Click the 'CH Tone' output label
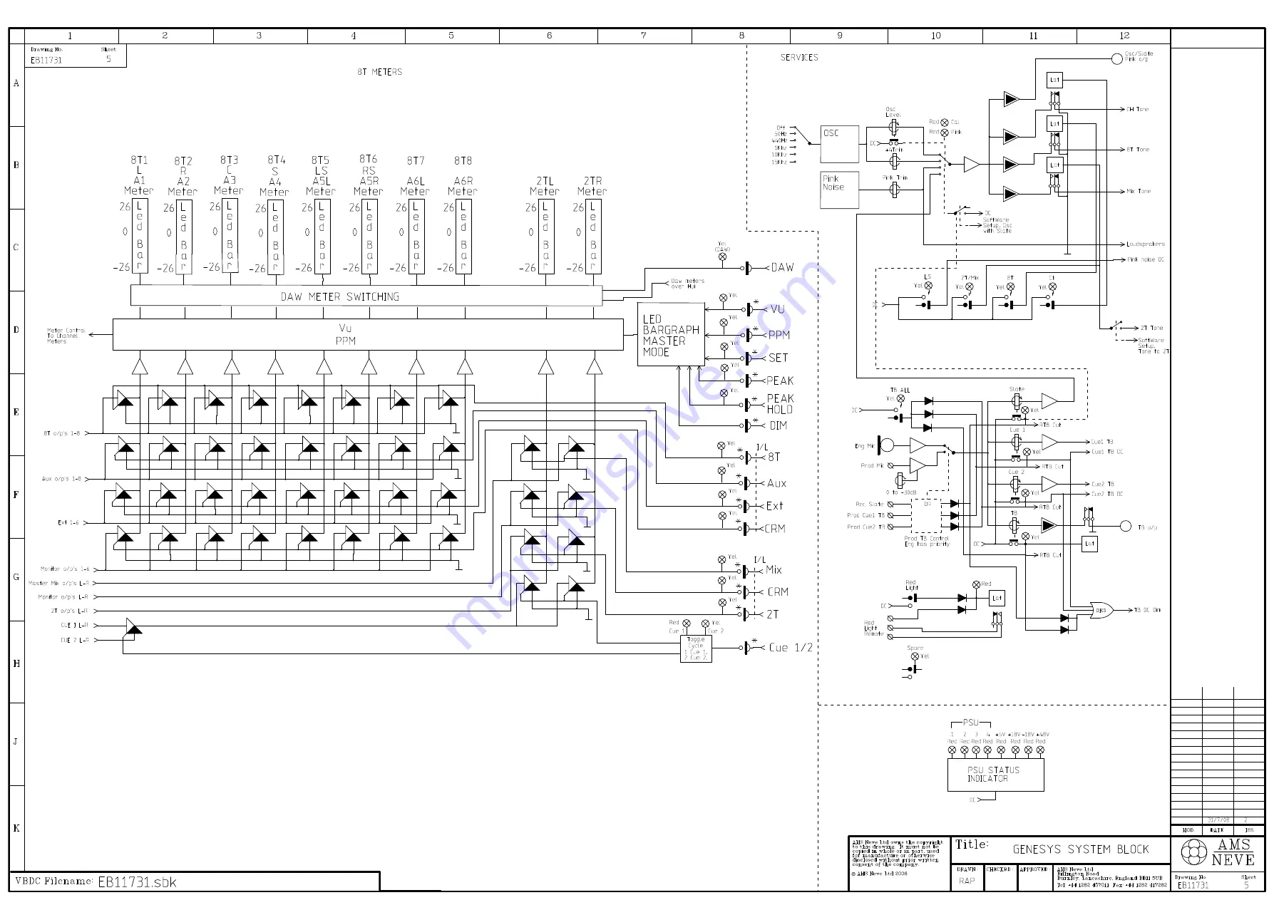The width and height of the screenshot is (1274, 900). (x=1138, y=109)
